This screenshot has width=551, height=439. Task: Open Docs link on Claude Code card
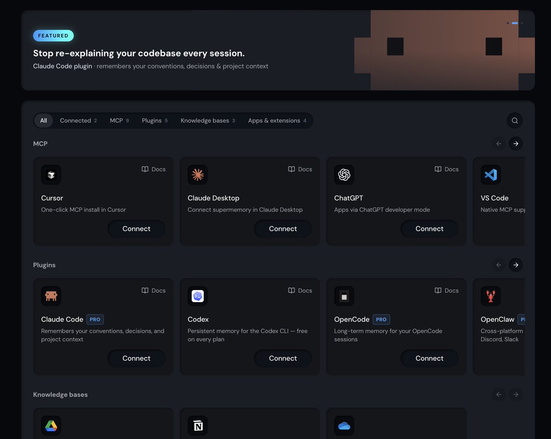click(153, 291)
